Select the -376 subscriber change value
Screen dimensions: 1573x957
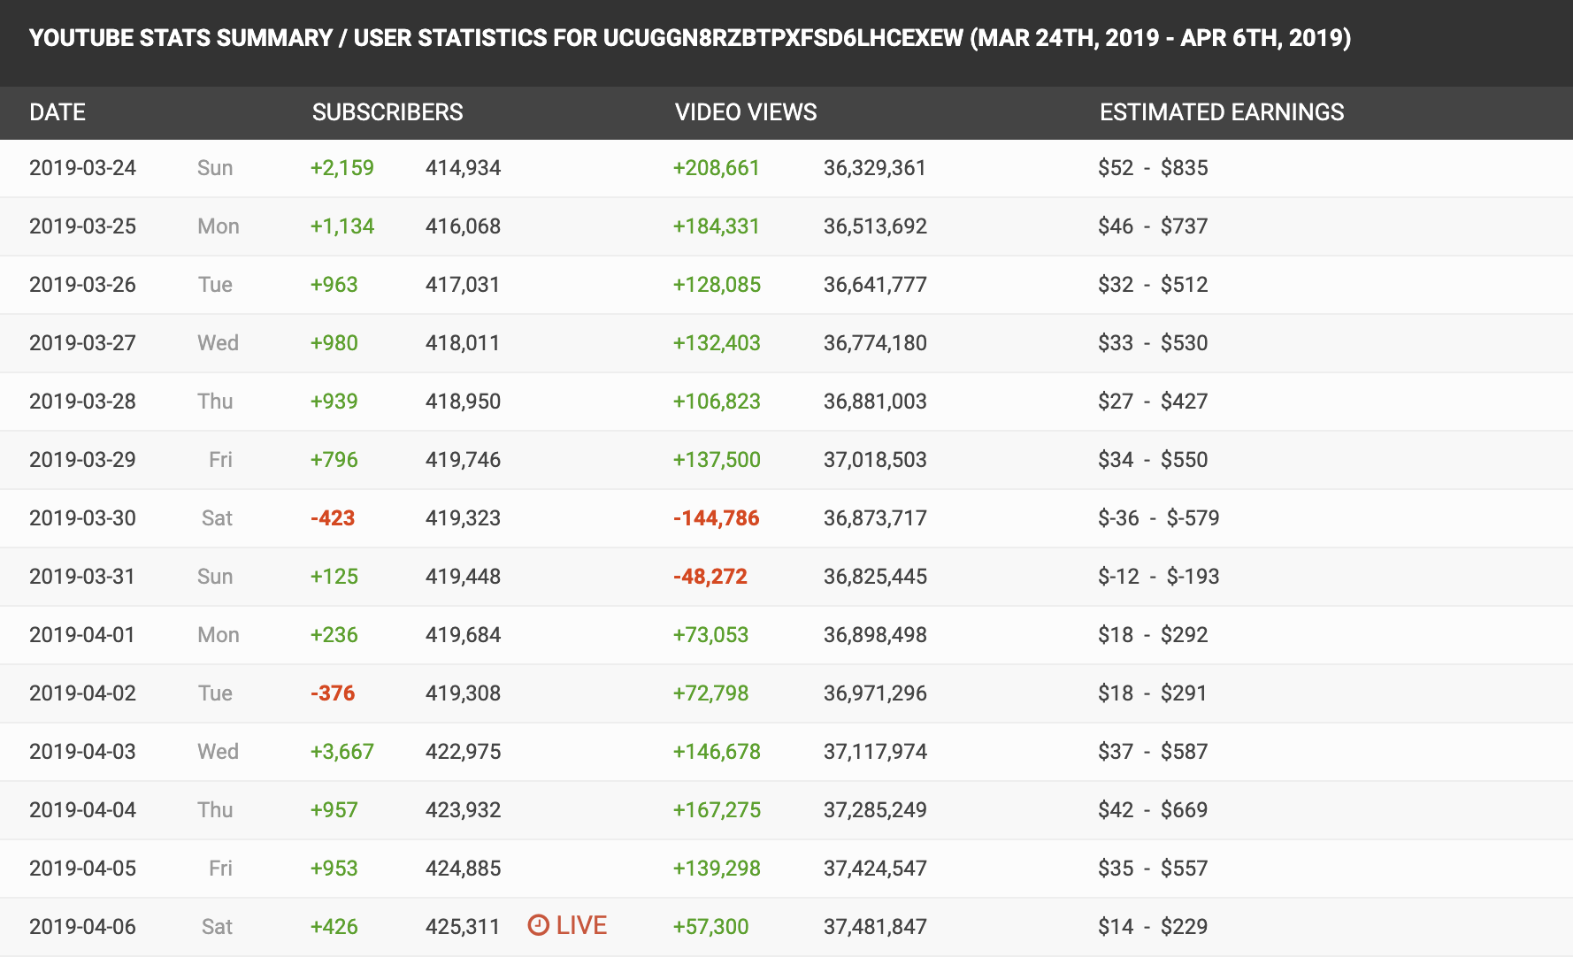(333, 693)
